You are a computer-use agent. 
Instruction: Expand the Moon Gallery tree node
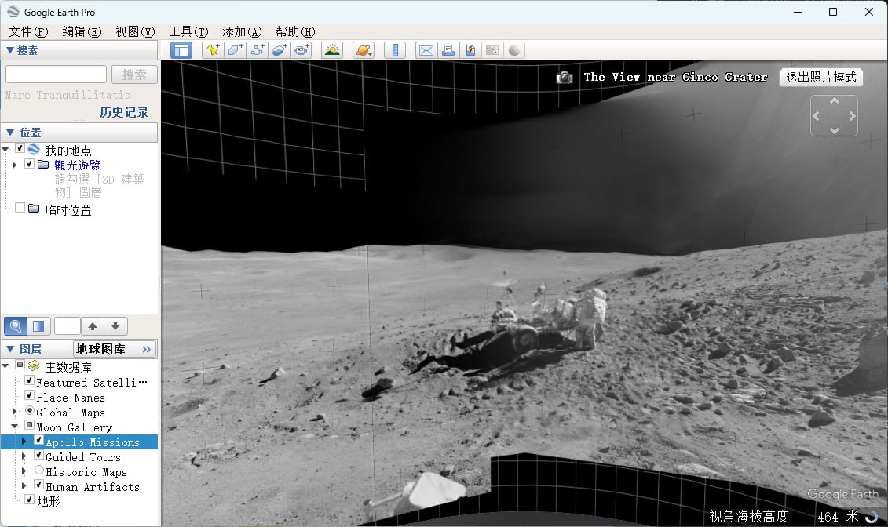tap(16, 427)
